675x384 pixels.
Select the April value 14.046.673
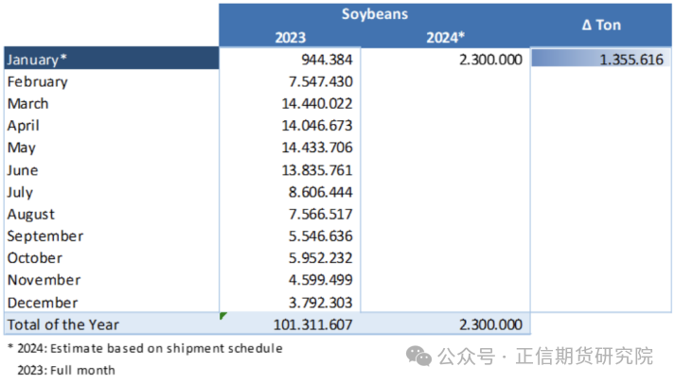click(x=317, y=126)
